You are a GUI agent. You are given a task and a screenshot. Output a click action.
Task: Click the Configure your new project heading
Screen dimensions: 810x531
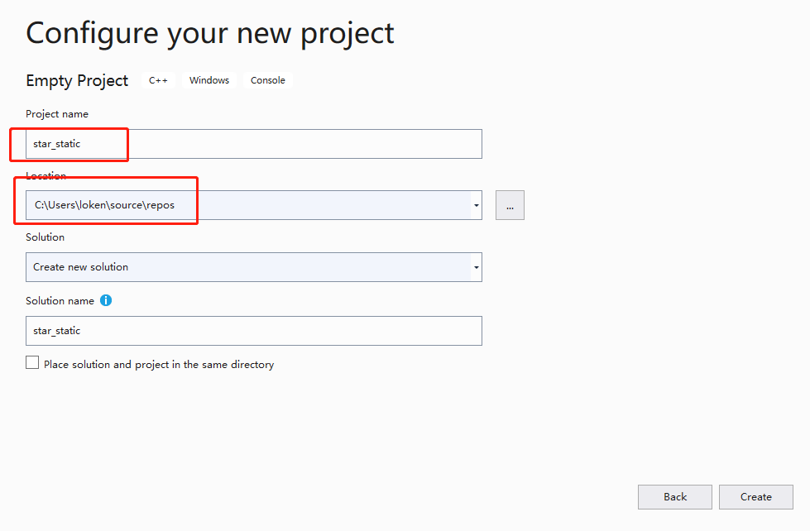(210, 33)
